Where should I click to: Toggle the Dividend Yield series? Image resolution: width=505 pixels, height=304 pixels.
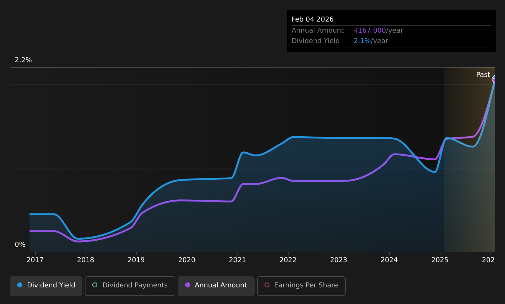coord(46,286)
